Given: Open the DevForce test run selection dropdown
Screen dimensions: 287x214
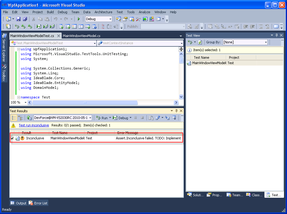Looking at the screenshot, I should (x=90, y=118).
